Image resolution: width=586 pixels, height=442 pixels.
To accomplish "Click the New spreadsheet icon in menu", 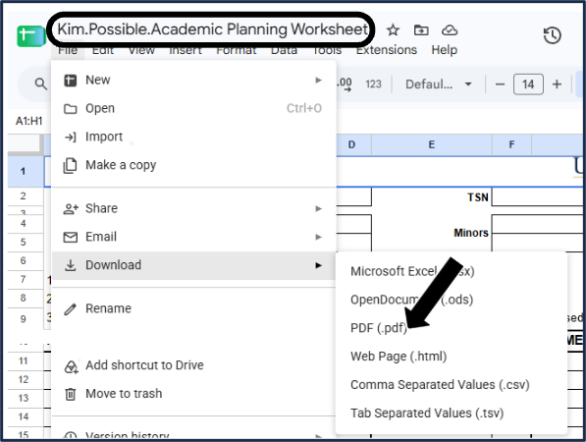I will pyautogui.click(x=71, y=81).
